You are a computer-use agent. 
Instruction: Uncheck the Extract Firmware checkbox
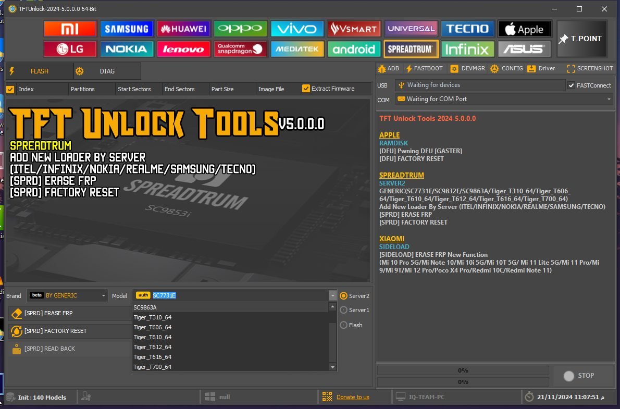306,89
